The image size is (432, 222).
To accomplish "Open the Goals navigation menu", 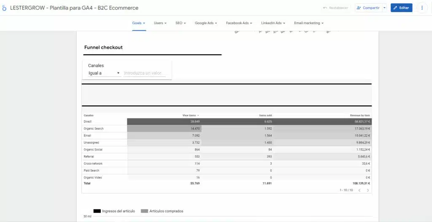I will point(138,23).
